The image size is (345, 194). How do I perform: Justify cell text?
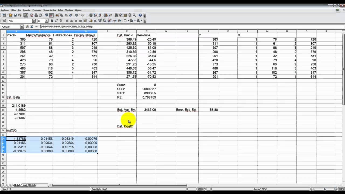pyautogui.click(x=80, y=21)
